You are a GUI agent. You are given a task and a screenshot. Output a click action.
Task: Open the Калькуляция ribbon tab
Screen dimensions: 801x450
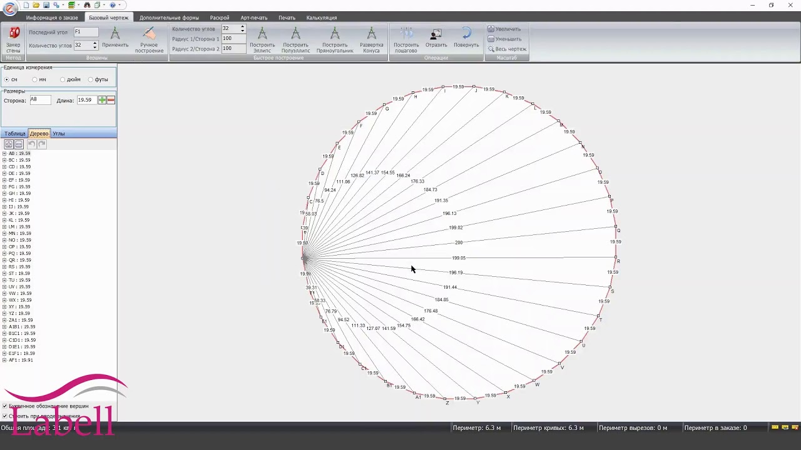click(322, 17)
